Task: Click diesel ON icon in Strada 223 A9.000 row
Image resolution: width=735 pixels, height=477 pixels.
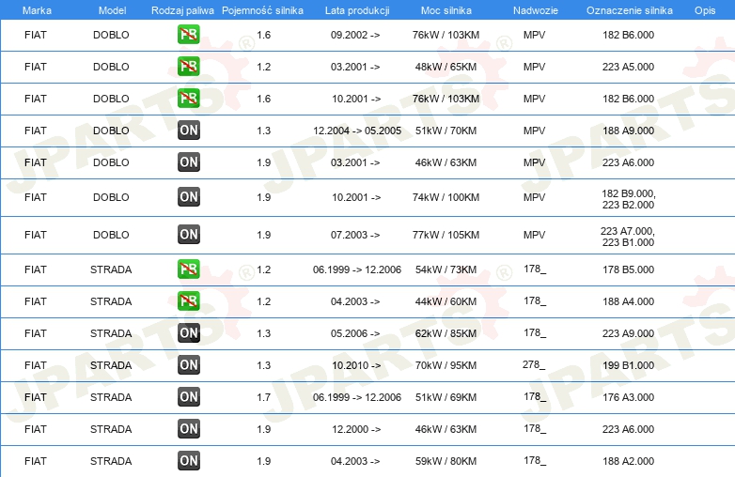Action: coord(188,332)
